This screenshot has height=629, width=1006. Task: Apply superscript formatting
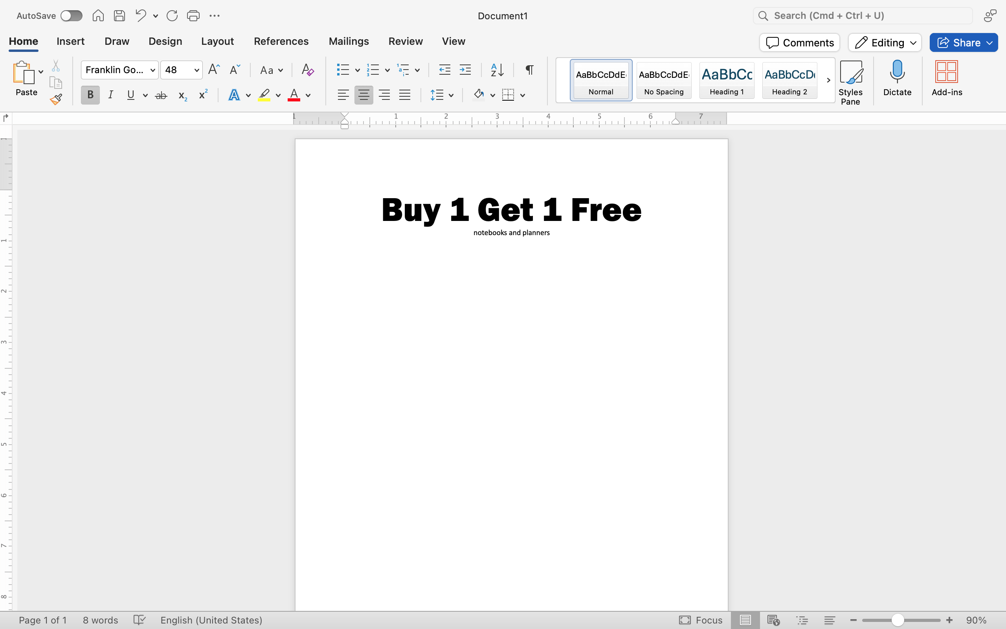203,94
